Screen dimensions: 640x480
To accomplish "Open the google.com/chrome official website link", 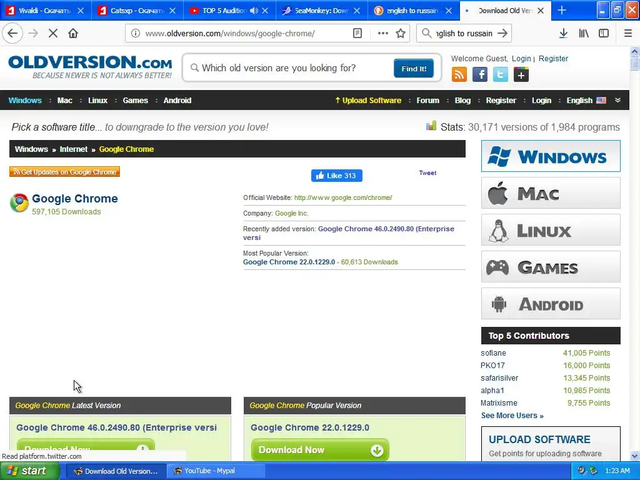I will [343, 197].
